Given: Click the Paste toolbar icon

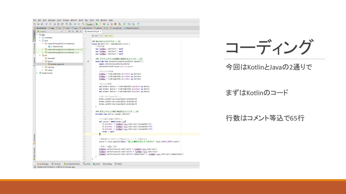Looking at the screenshot, I should [62, 24].
